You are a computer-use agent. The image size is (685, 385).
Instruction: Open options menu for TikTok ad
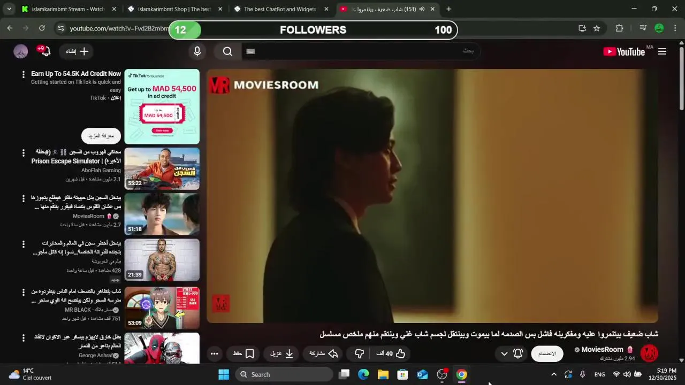[x=23, y=75]
